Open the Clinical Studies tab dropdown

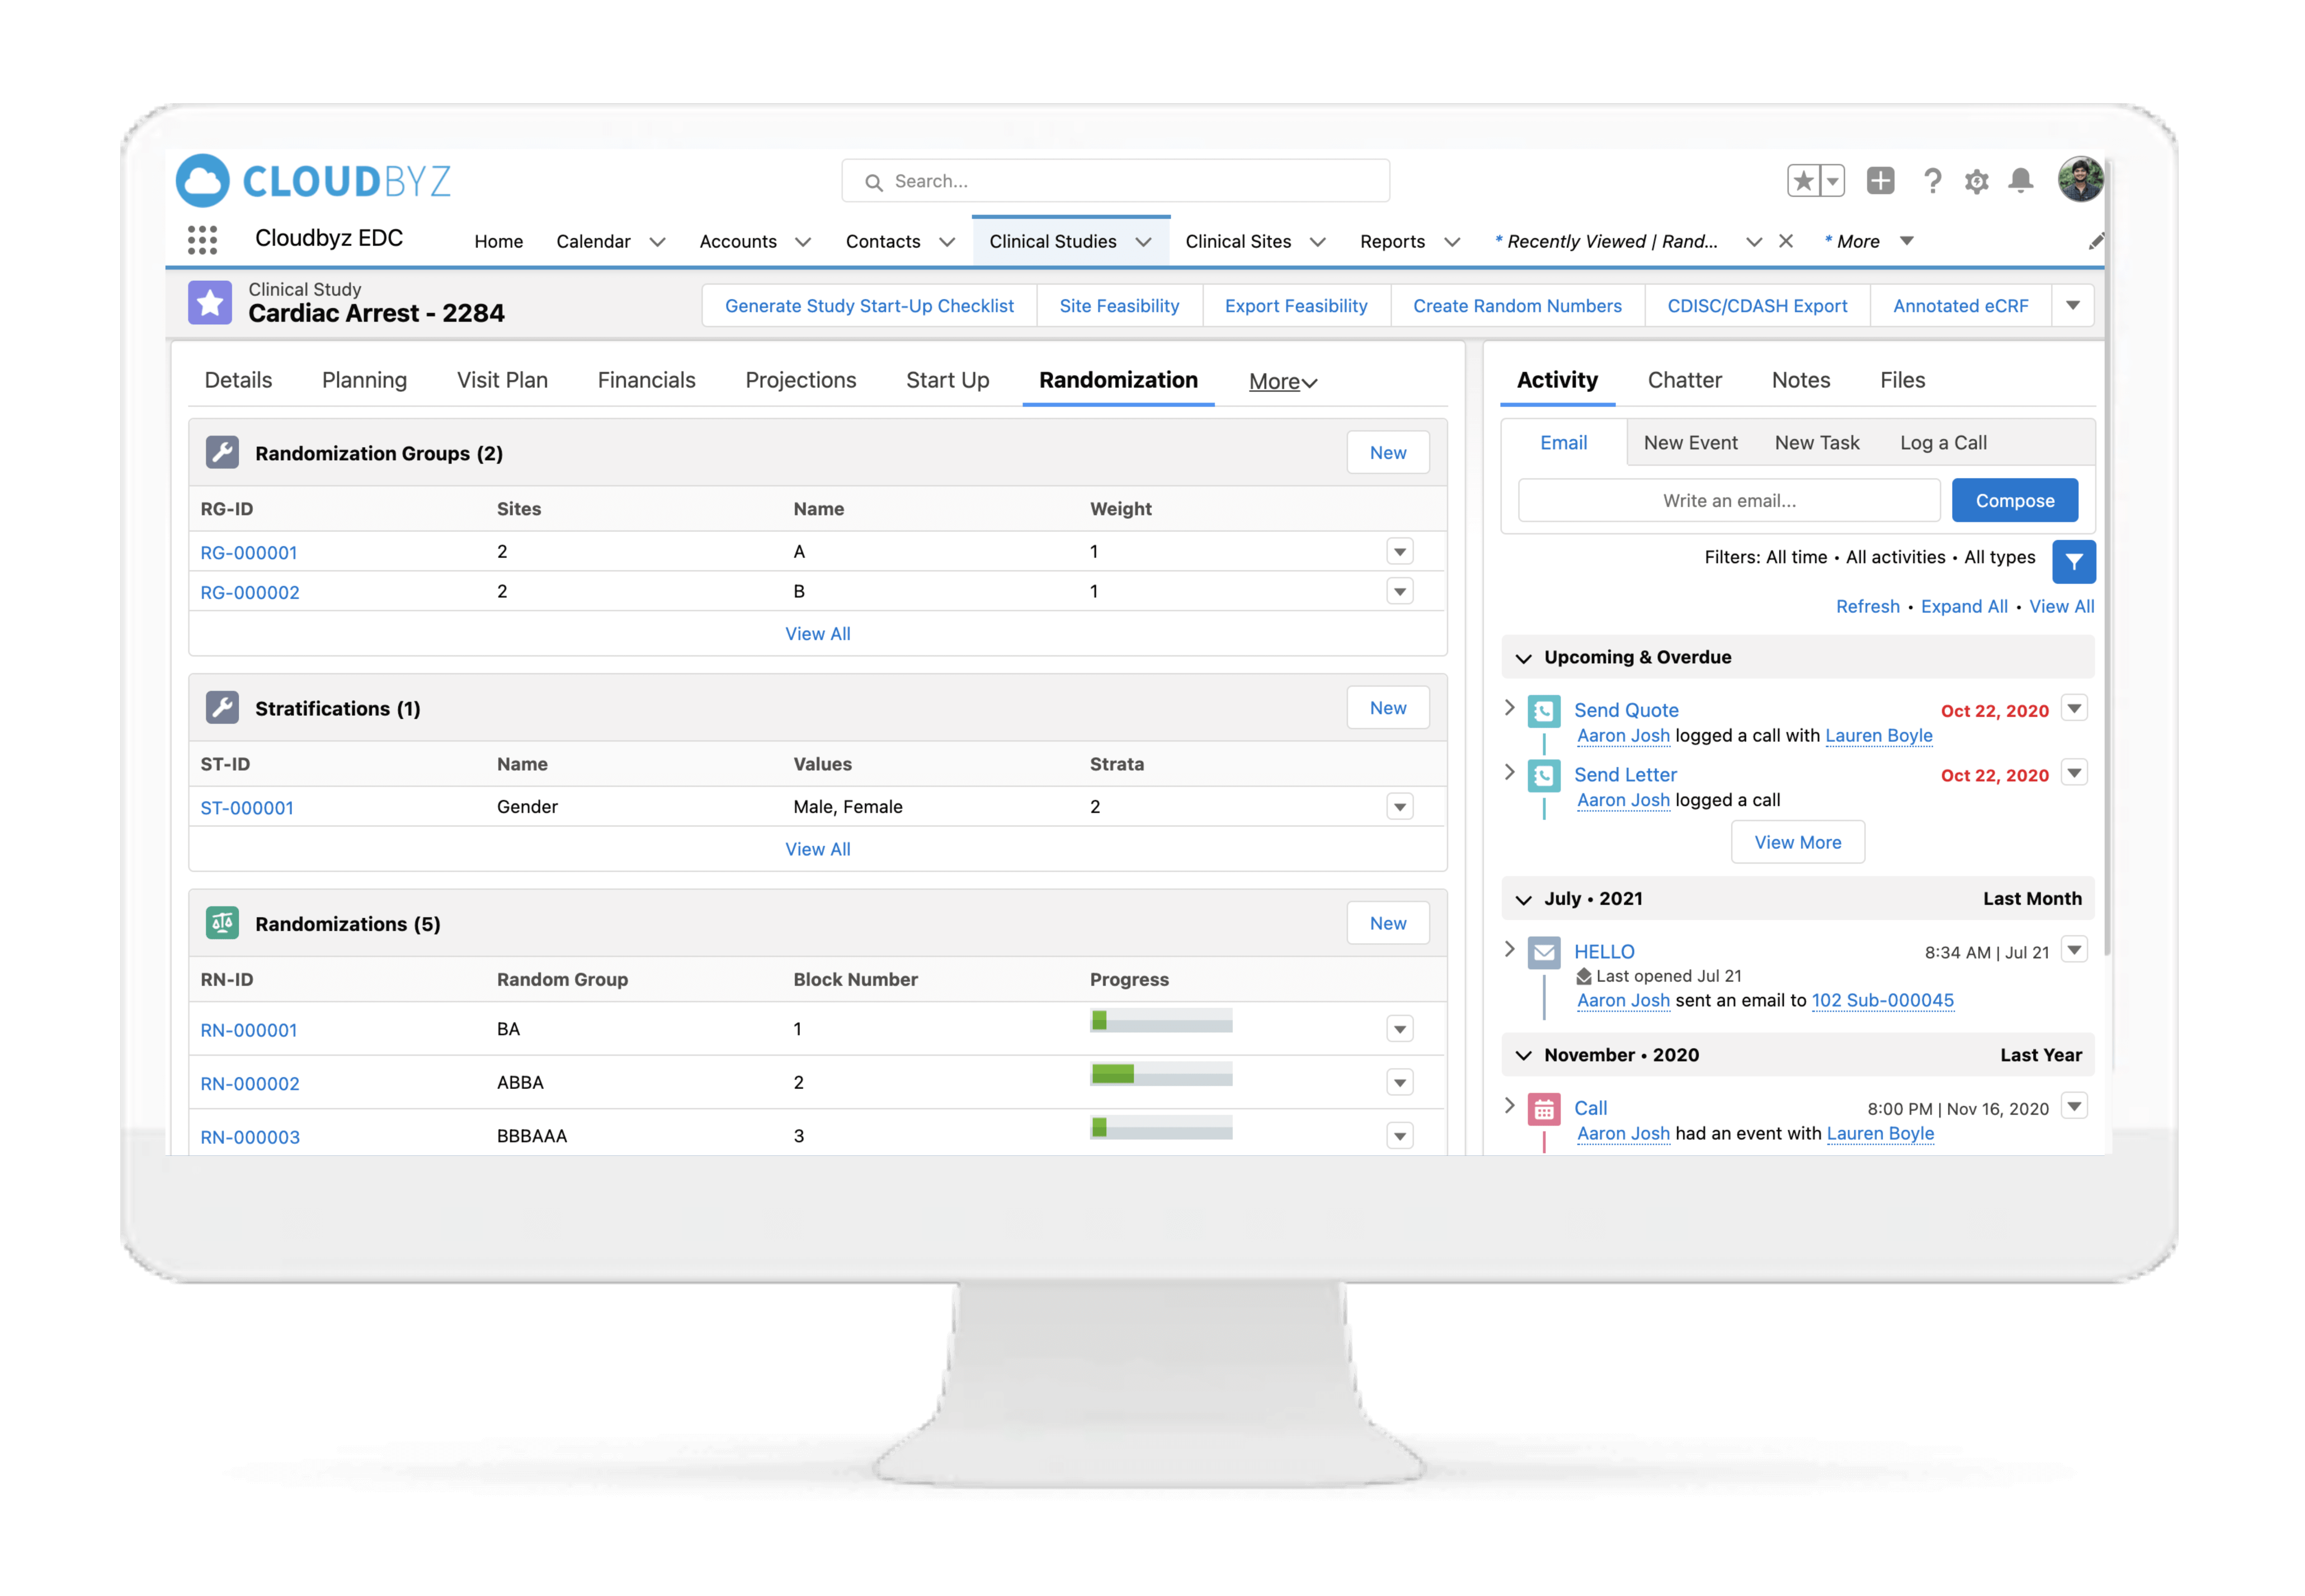[x=1145, y=241]
